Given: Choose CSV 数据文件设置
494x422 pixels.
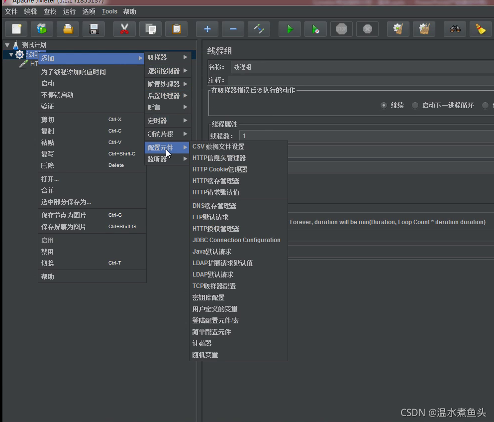Looking at the screenshot, I should [x=238, y=146].
